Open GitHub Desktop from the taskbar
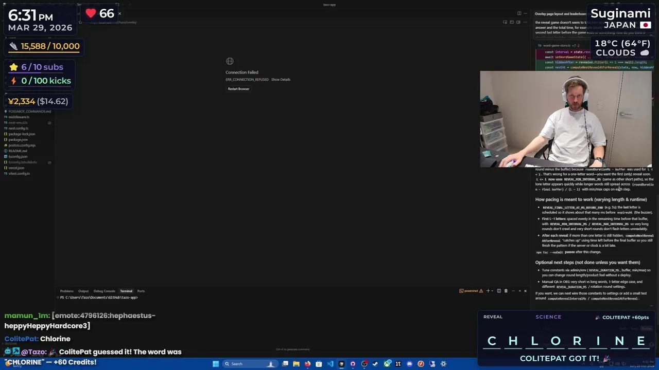The image size is (659, 370). tap(353, 364)
